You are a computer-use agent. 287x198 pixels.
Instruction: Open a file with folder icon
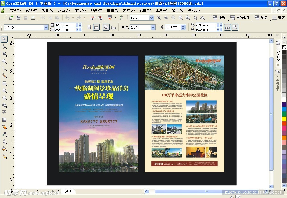[18, 18]
